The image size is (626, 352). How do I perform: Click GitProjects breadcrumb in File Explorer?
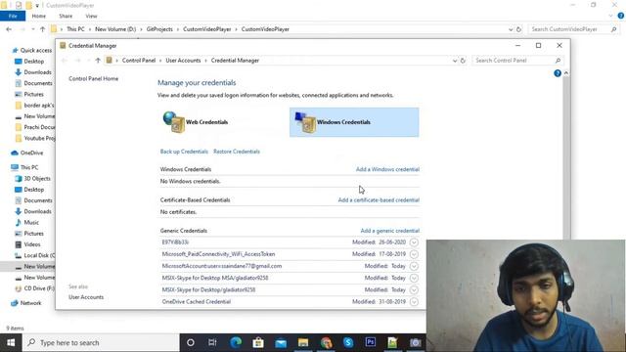tap(159, 29)
